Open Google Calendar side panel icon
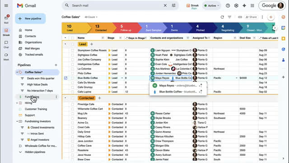The image size is (289, 163). pyautogui.click(x=283, y=28)
